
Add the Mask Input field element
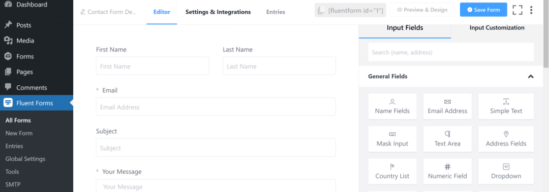tap(393, 139)
